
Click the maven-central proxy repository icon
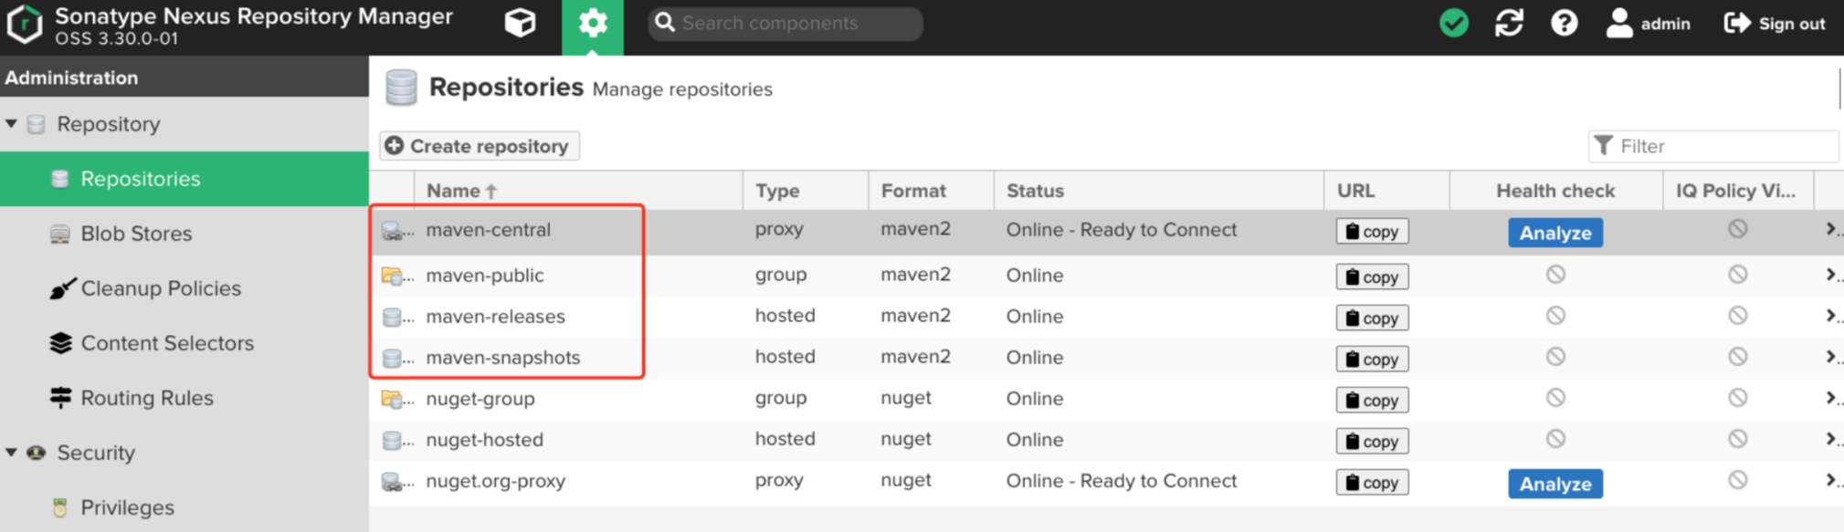(392, 231)
